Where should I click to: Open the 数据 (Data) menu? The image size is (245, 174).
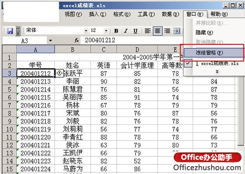[x=170, y=14]
